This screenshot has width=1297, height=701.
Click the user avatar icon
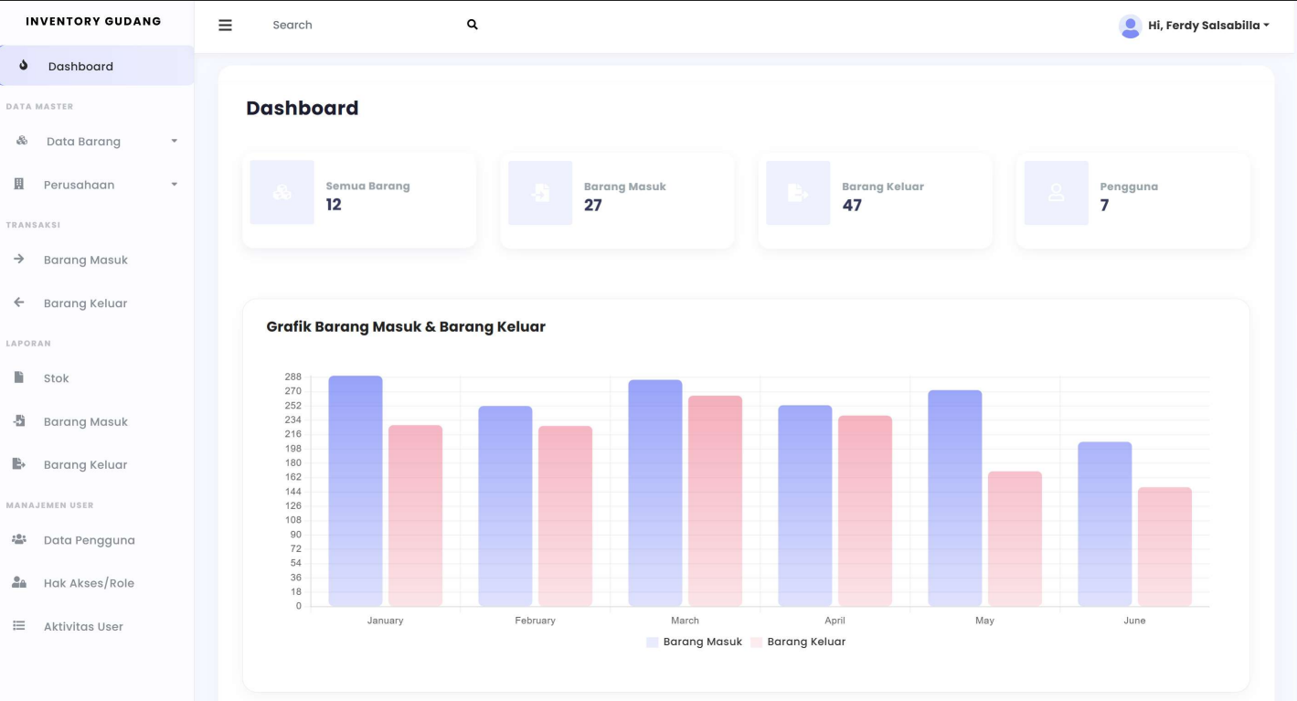tap(1130, 26)
